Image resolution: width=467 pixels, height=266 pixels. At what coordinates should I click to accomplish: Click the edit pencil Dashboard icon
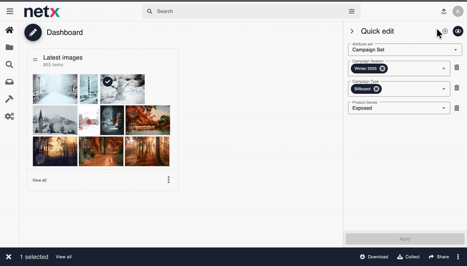(x=33, y=33)
